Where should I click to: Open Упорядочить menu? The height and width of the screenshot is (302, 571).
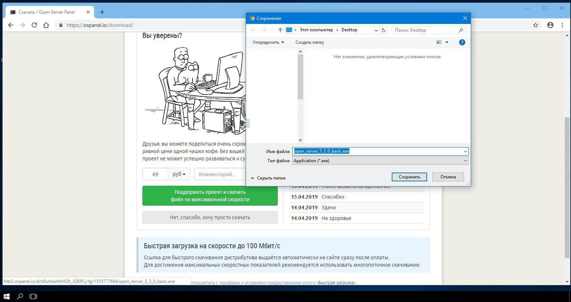[x=268, y=42]
